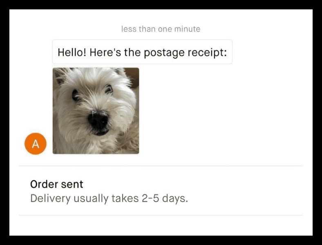Click the dog's right eye in the photo
This screenshot has height=245, width=322.
109,89
